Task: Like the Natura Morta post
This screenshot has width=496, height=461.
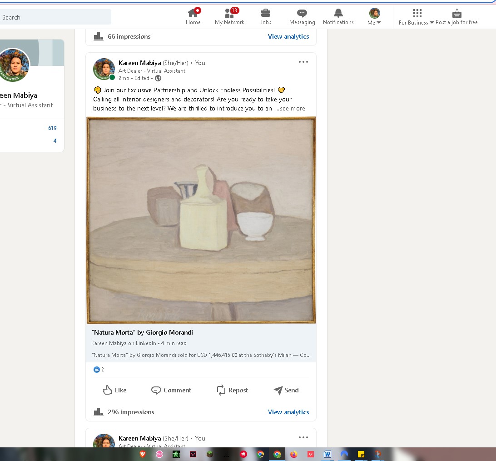Action: (x=115, y=390)
